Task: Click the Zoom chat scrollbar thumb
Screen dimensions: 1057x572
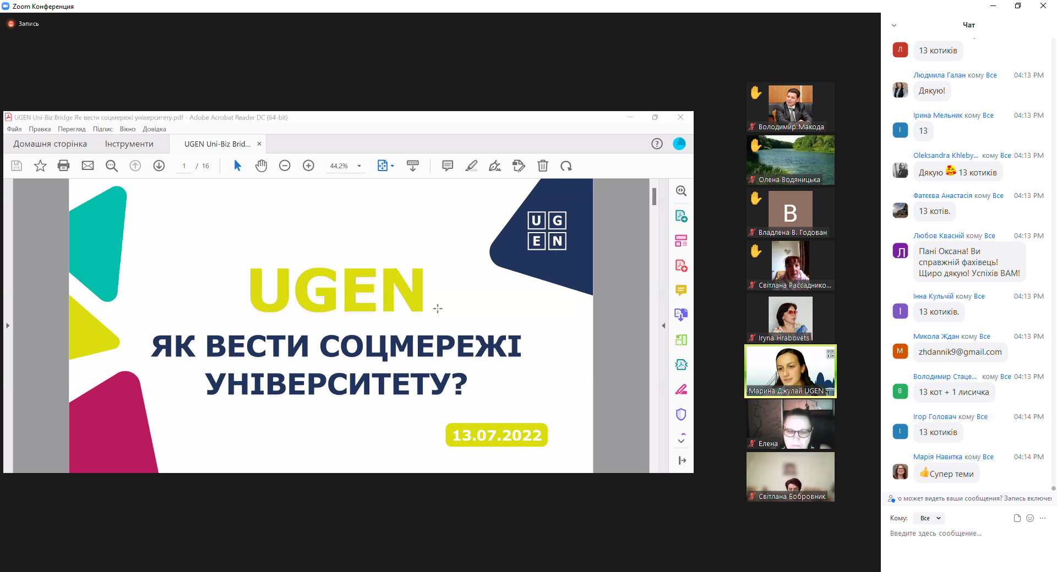Action: pos(1053,488)
